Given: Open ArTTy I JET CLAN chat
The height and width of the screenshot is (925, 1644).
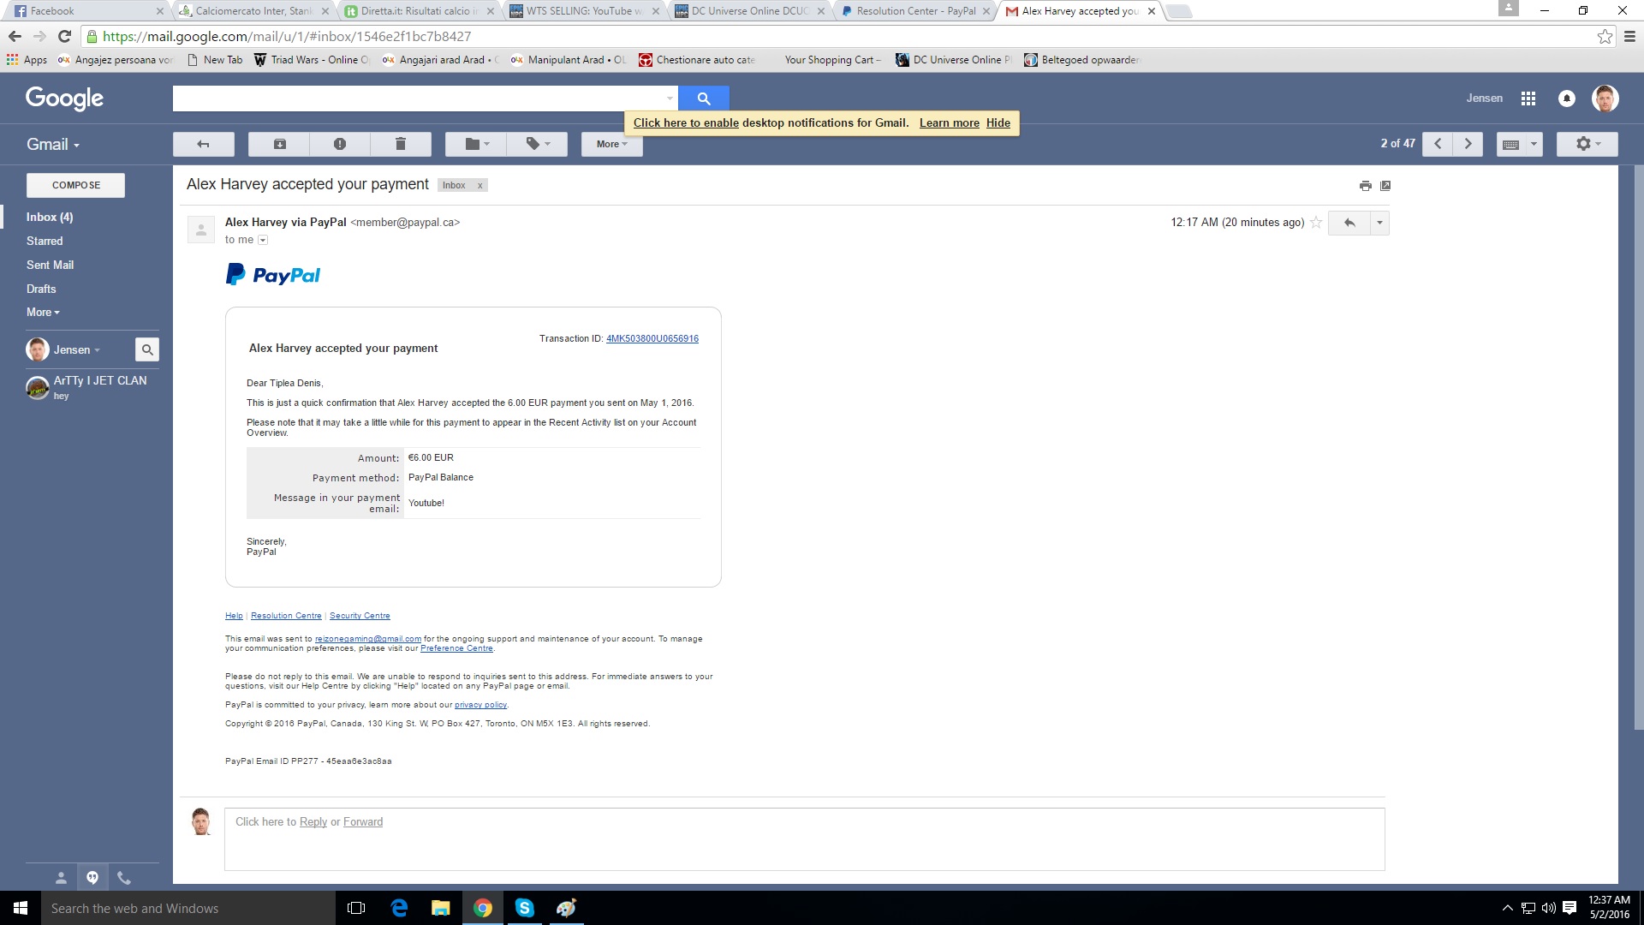Looking at the screenshot, I should click(x=92, y=387).
